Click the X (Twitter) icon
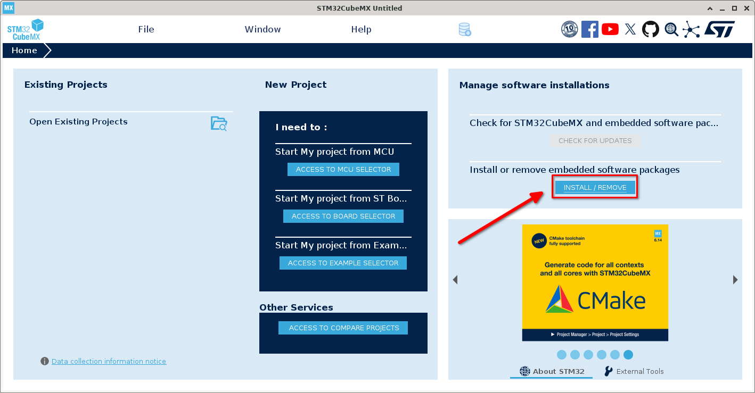 [630, 29]
